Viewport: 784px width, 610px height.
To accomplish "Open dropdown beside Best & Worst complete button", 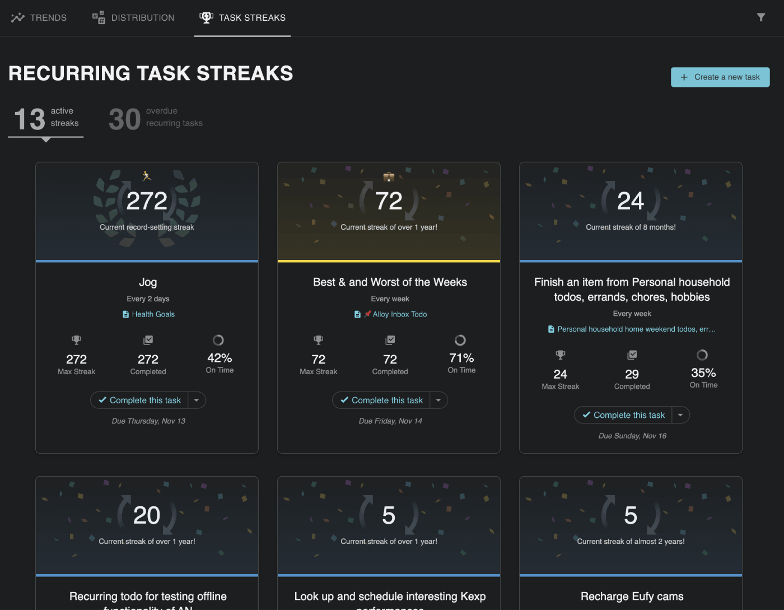I will [438, 401].
